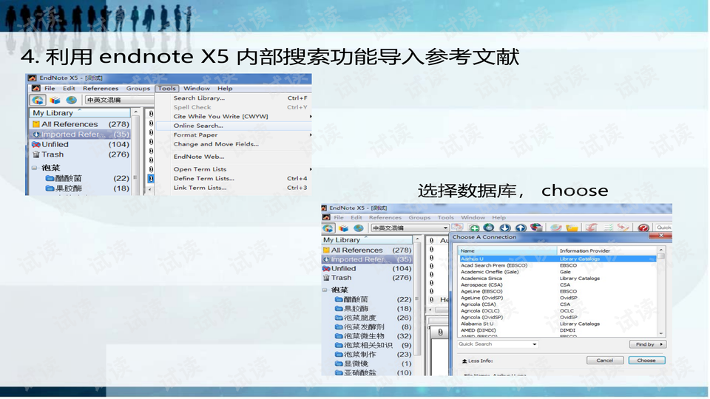Click the Online Search magnifier toolbar icon
The width and height of the screenshot is (710, 399).
click(490, 228)
